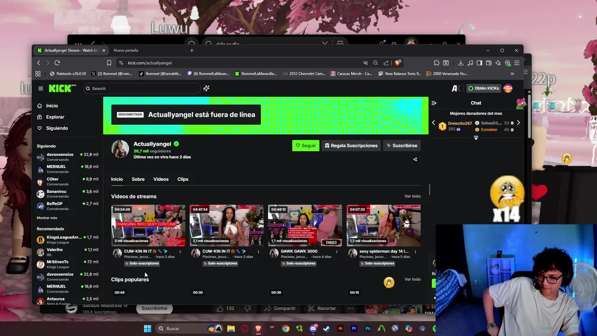Go to next top donors page
The width and height of the screenshot is (597, 336).
[x=518, y=123]
